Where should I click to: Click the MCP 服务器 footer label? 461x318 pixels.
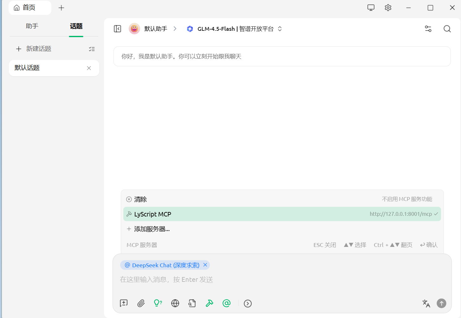click(x=142, y=245)
